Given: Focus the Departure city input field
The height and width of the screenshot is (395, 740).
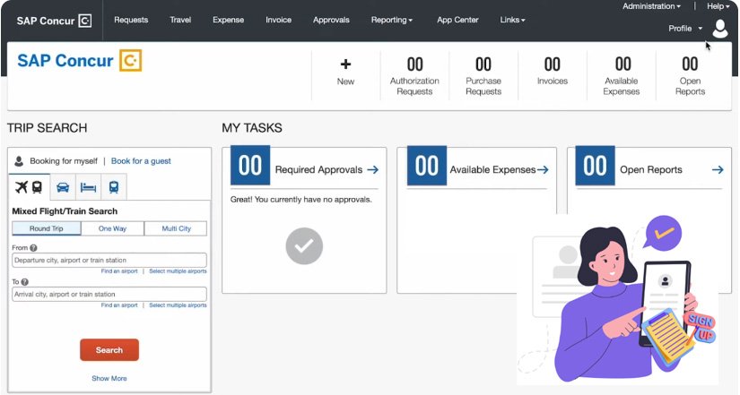Looking at the screenshot, I should (109, 260).
